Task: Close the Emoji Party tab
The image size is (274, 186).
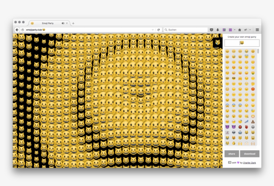Action: pyautogui.click(x=67, y=23)
